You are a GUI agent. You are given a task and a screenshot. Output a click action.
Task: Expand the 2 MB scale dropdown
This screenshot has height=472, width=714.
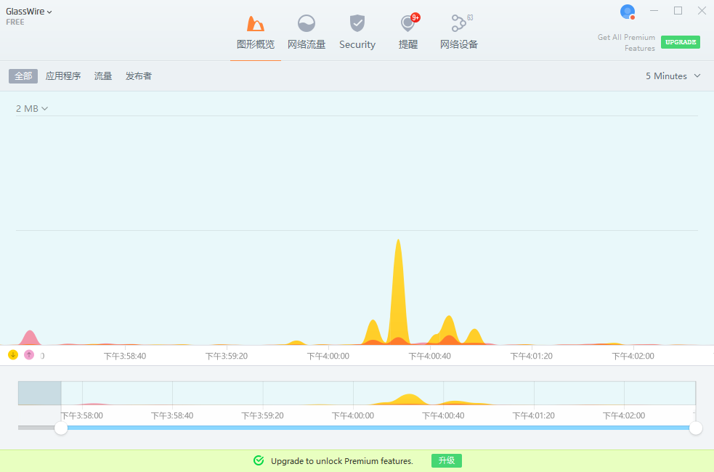point(32,109)
